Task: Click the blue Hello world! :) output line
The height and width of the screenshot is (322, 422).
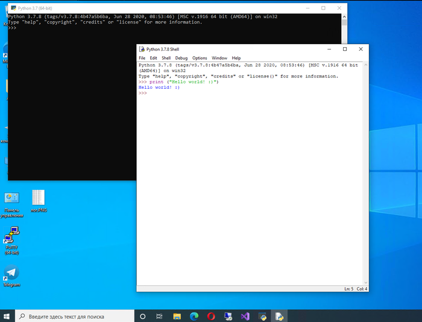Action: pyautogui.click(x=159, y=88)
